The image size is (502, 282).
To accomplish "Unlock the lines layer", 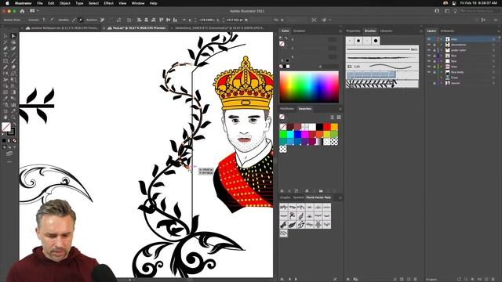I will point(434,67).
